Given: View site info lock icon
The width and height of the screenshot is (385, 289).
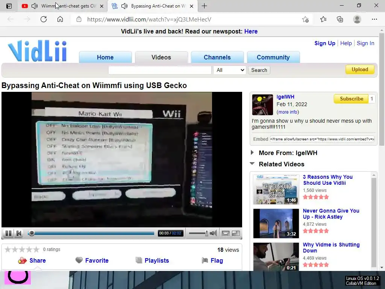Looking at the screenshot, I should (79, 19).
